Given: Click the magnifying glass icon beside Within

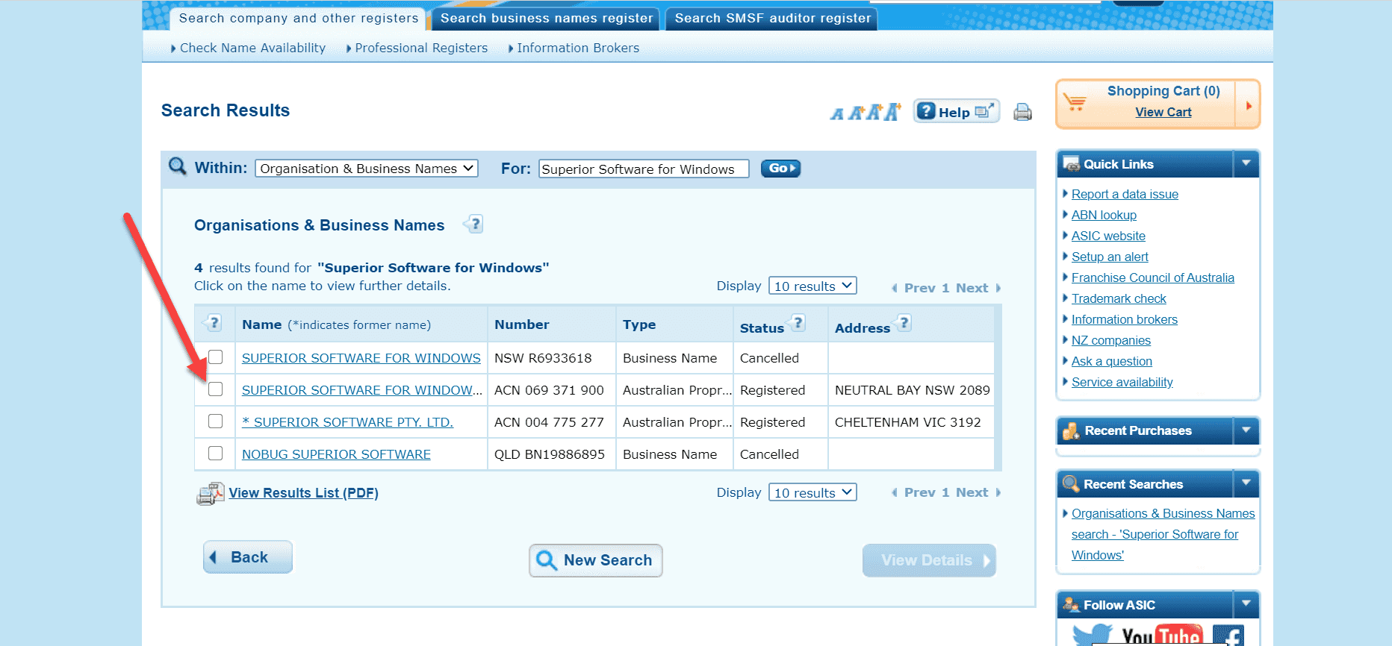Looking at the screenshot, I should tap(178, 166).
